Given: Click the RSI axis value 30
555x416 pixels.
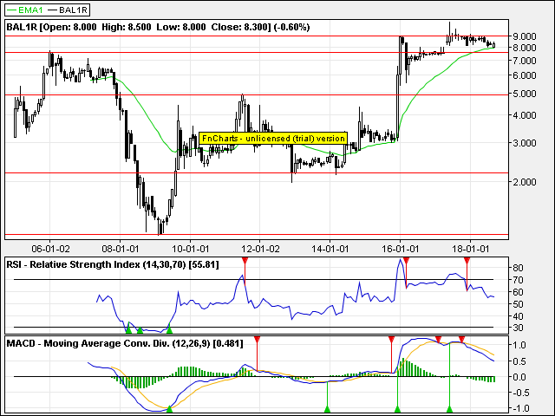Looking at the screenshot, I should tap(518, 328).
